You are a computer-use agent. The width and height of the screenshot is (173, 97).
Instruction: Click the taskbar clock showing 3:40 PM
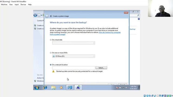coord(133,88)
